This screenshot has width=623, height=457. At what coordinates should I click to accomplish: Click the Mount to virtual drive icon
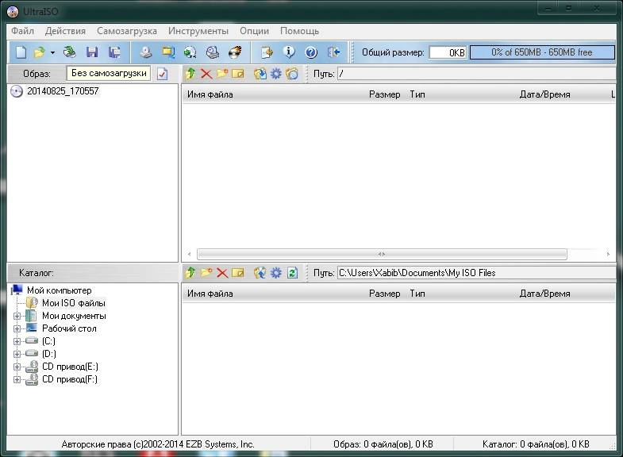tap(213, 52)
